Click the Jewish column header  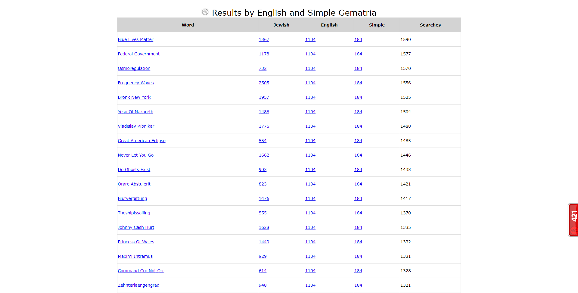(281, 25)
